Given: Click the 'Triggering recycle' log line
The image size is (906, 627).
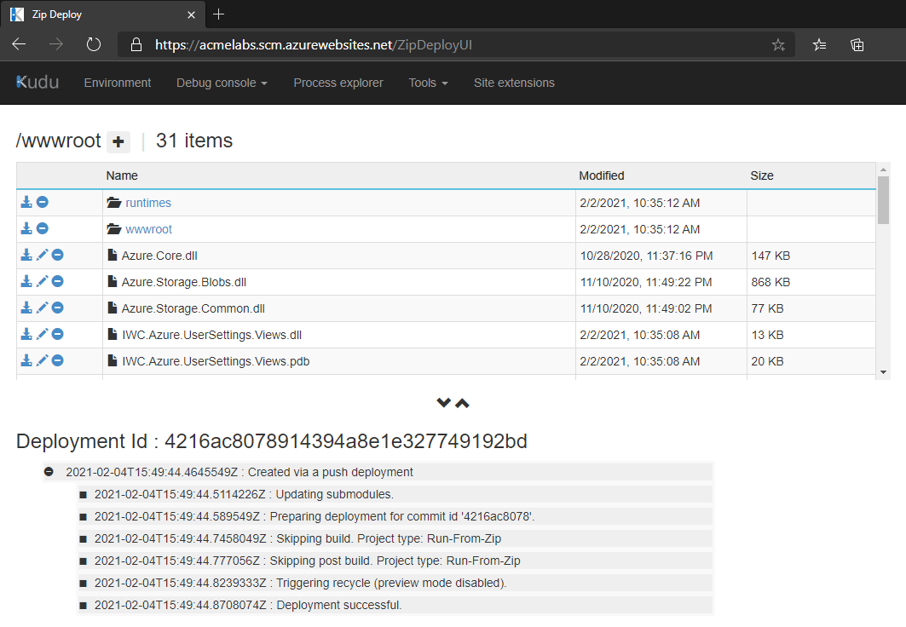Looking at the screenshot, I should [x=395, y=583].
